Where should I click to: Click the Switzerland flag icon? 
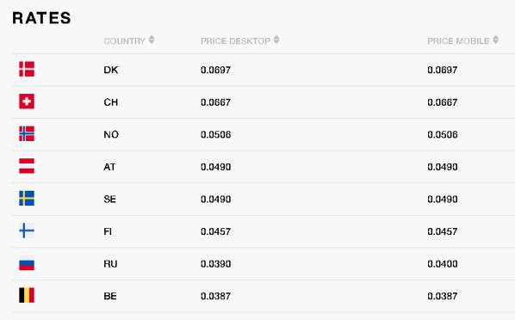pyautogui.click(x=27, y=102)
